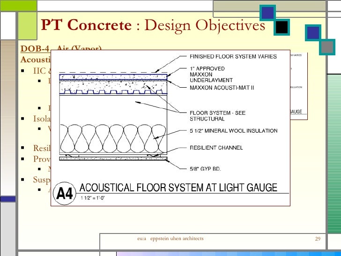341x256 pixels.
Task: Select the background diagram showing 'GAUGE'
Action: point(299,86)
